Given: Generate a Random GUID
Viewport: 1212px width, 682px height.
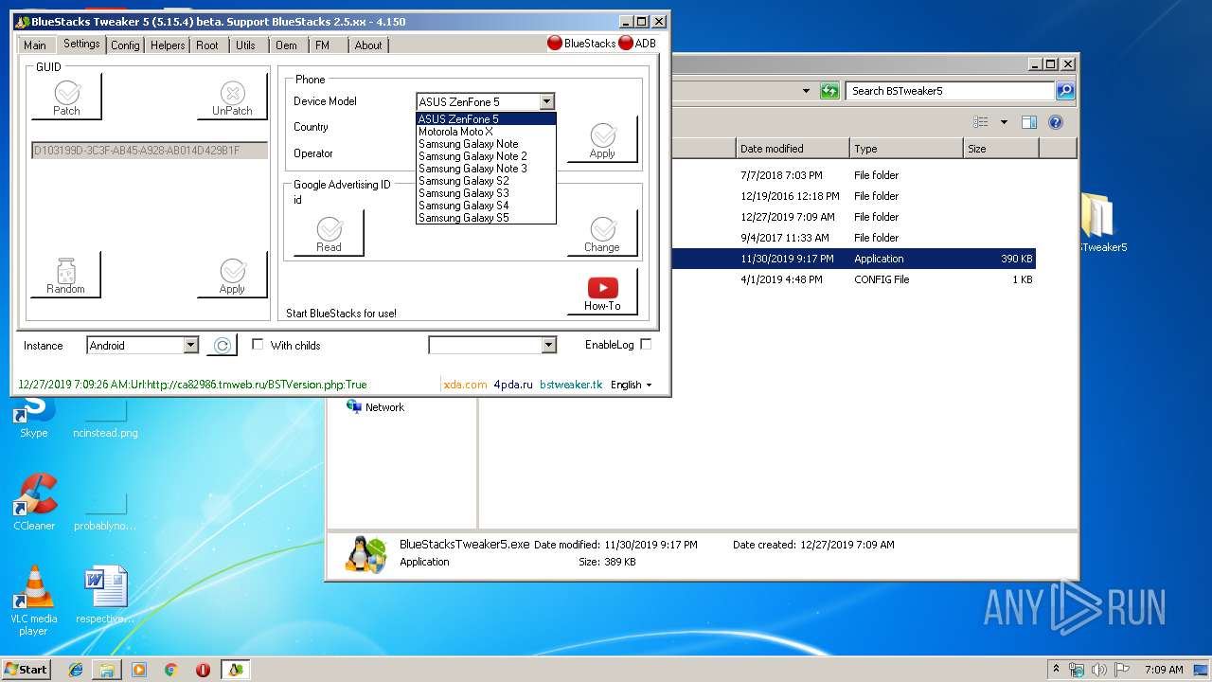Looking at the screenshot, I should pos(66,276).
